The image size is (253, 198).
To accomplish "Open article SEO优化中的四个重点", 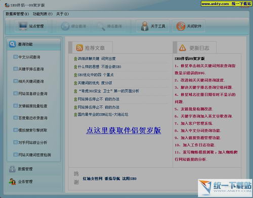I will pyautogui.click(x=96, y=75).
